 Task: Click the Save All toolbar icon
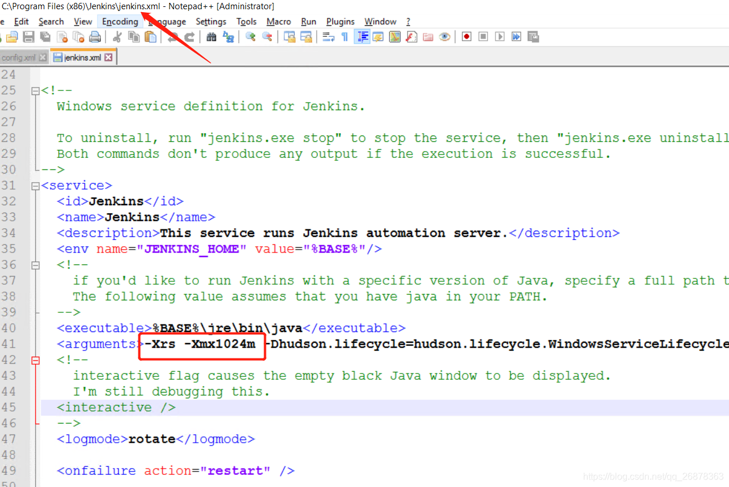pos(45,37)
